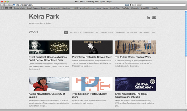This screenshot has height=111, width=187.
Task: Filter works by Web
Action: click(x=153, y=33)
